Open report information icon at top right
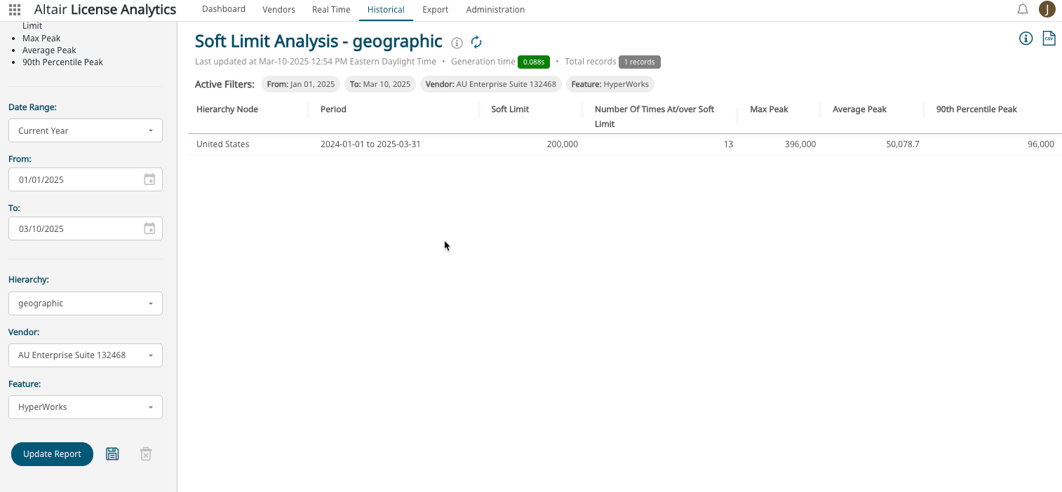 tap(1026, 39)
